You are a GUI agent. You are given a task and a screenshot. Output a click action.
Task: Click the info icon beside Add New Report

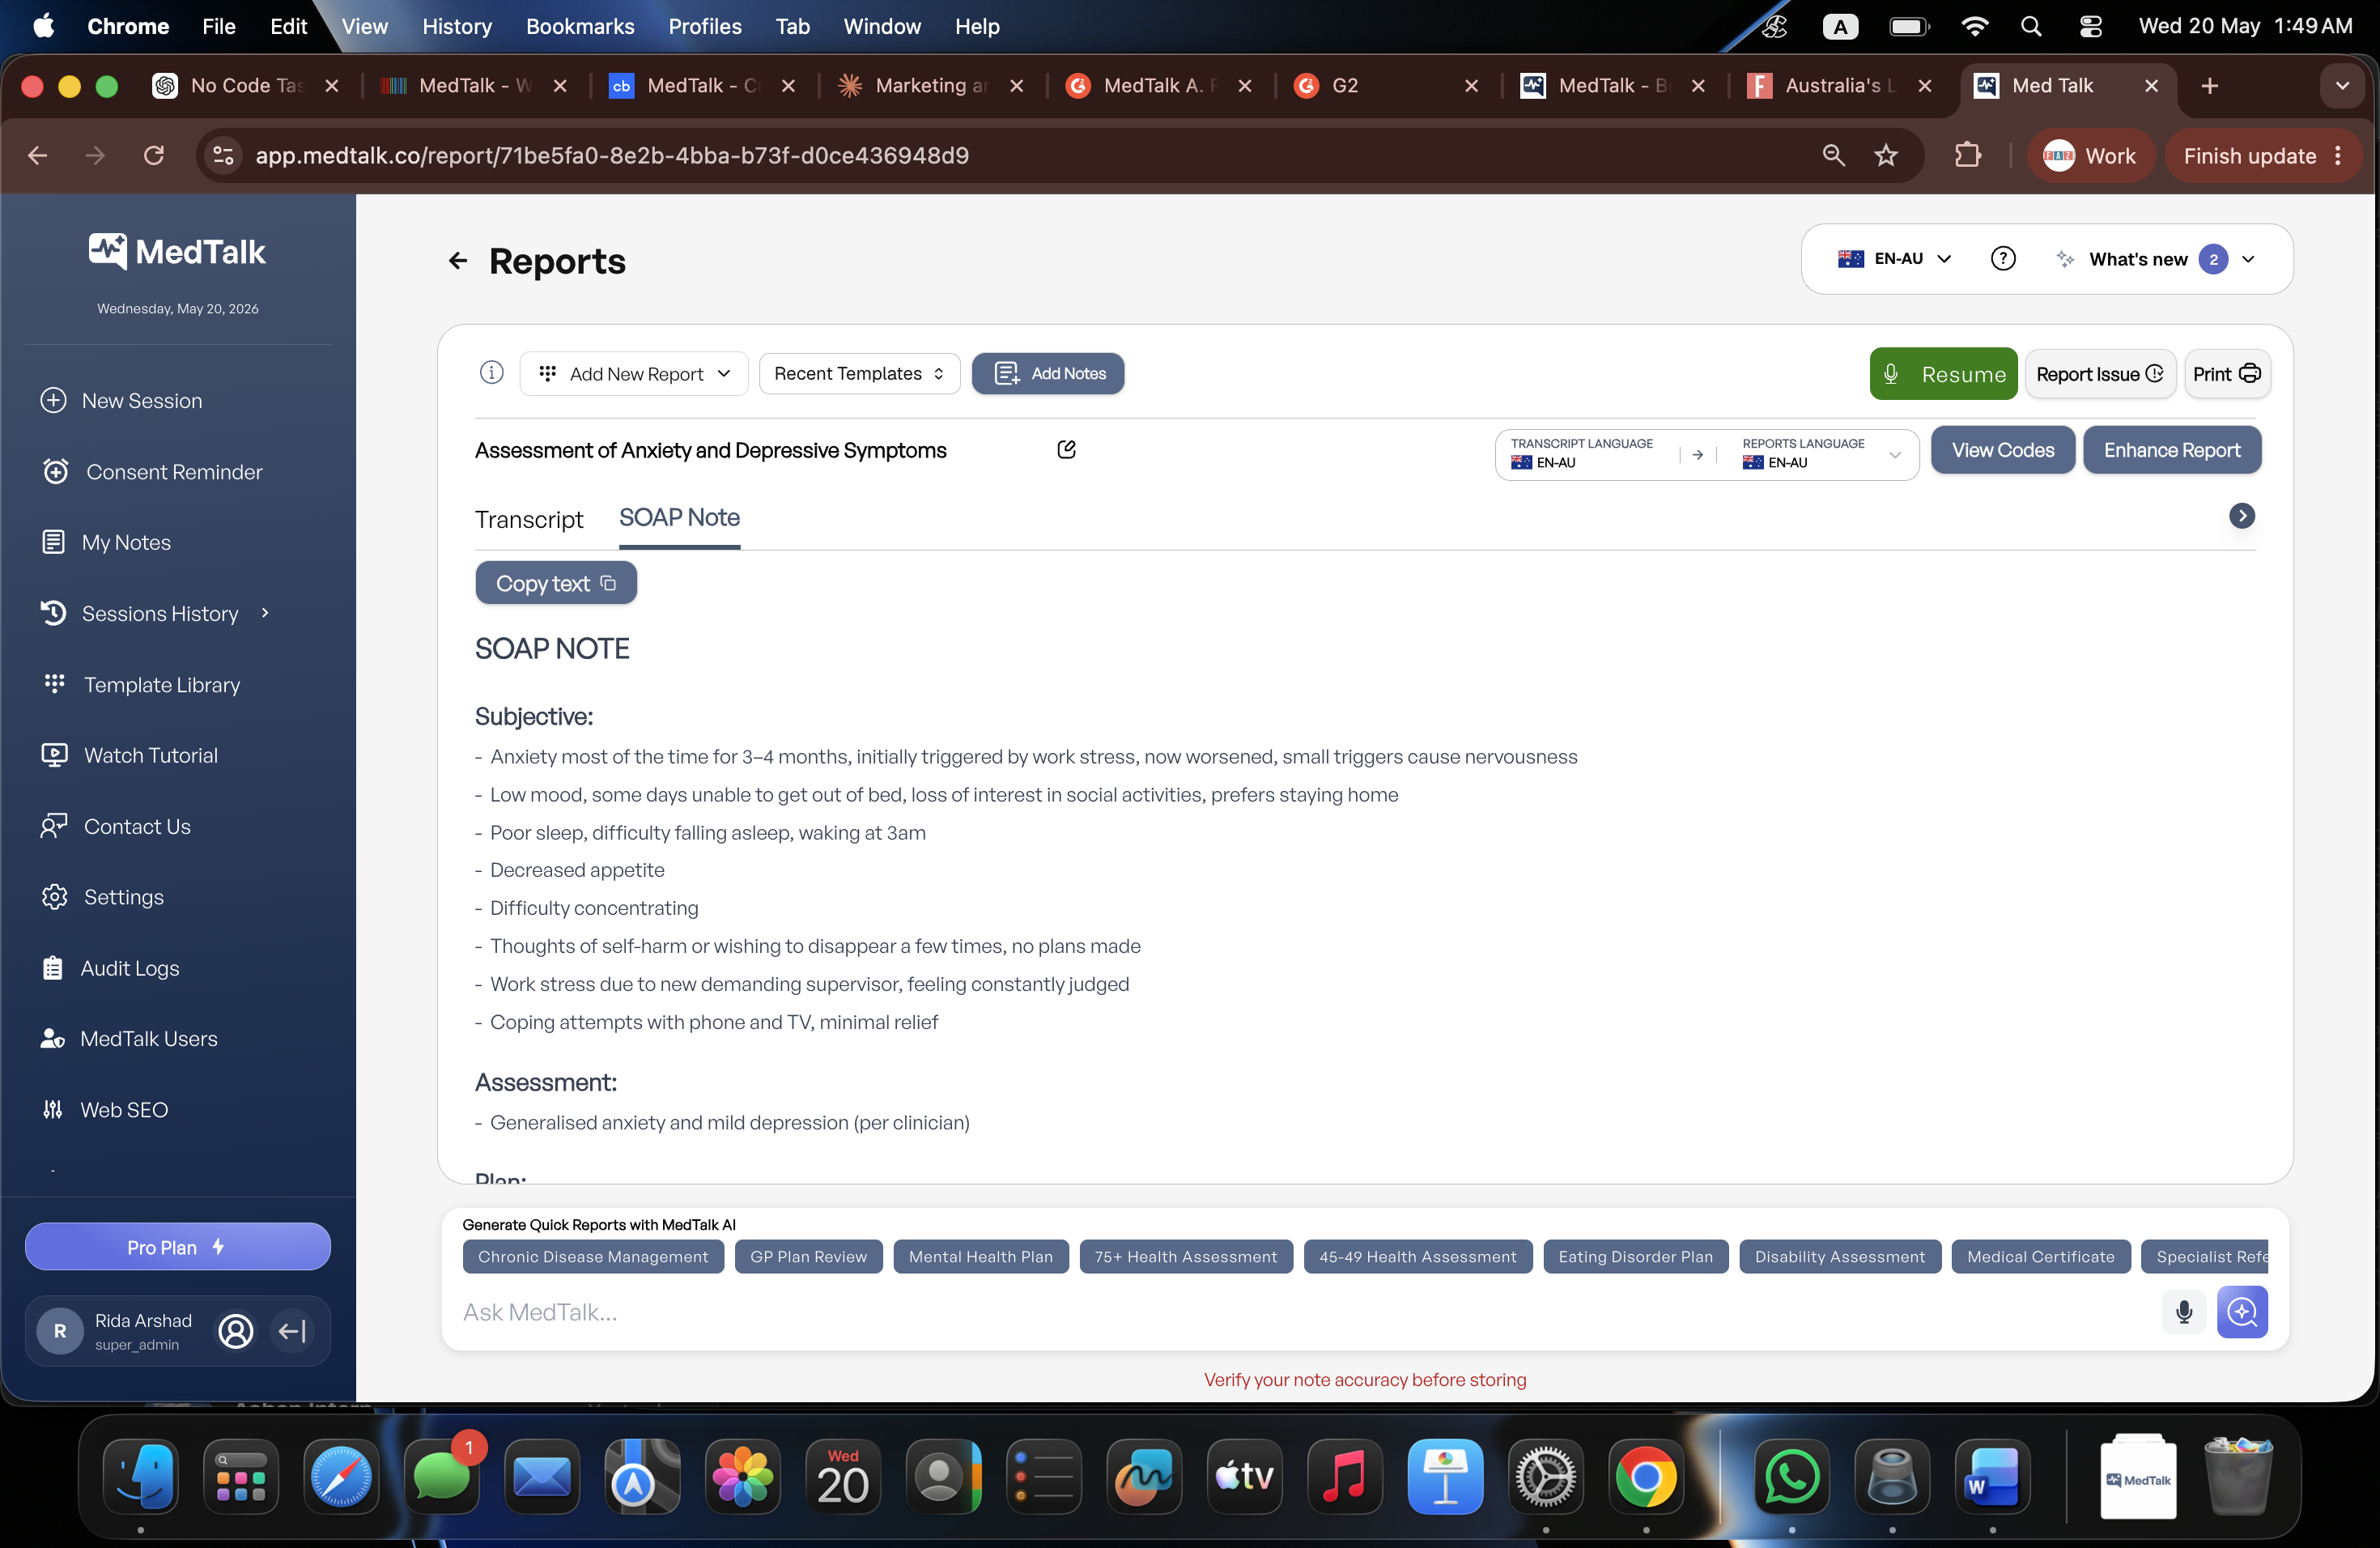(491, 373)
